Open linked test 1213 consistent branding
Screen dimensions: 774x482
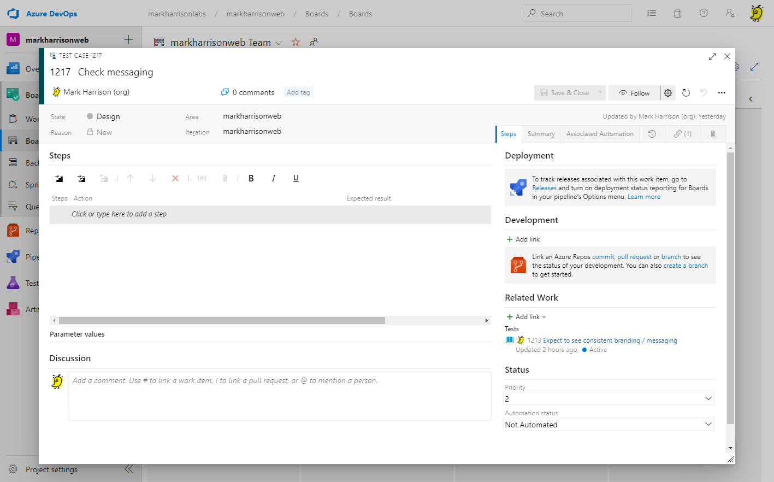pos(610,340)
